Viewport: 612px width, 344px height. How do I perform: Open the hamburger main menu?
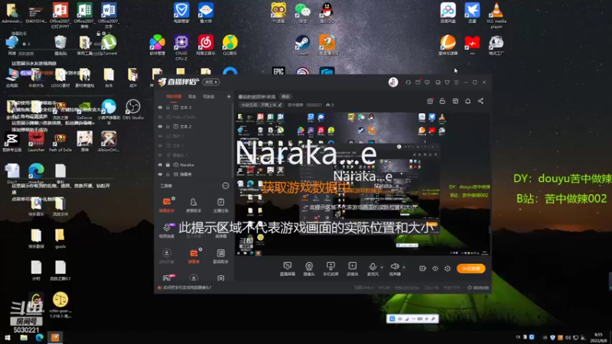[x=456, y=83]
